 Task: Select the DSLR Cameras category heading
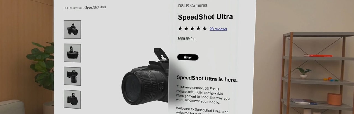pos(192,5)
